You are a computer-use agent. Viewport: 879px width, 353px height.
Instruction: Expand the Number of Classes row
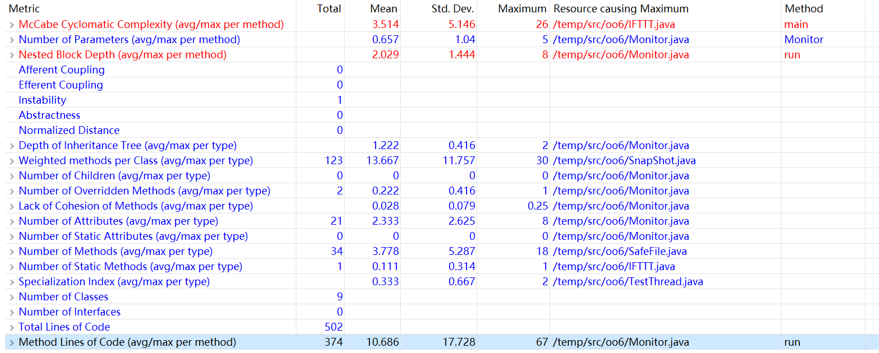[11, 297]
